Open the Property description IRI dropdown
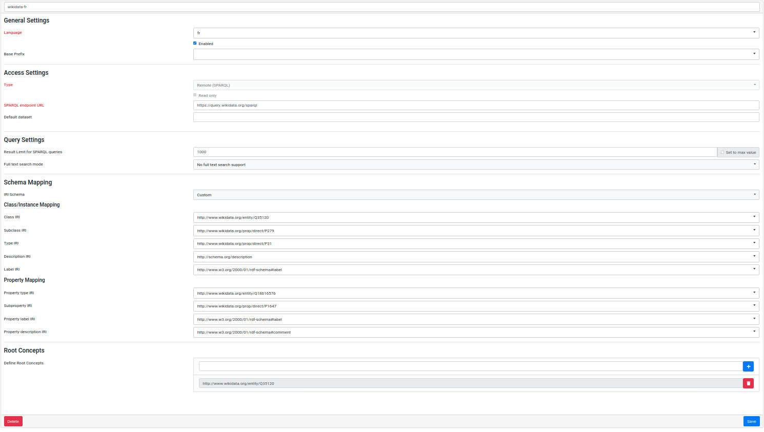The height and width of the screenshot is (432, 764). (x=754, y=332)
